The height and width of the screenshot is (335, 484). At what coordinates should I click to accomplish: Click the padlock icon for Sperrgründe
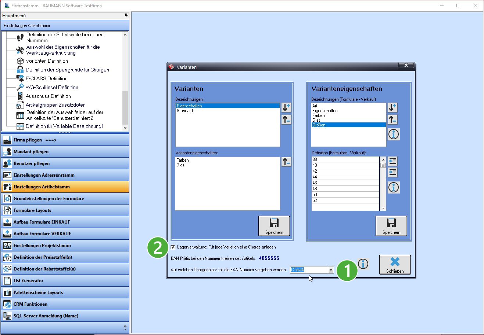point(20,70)
